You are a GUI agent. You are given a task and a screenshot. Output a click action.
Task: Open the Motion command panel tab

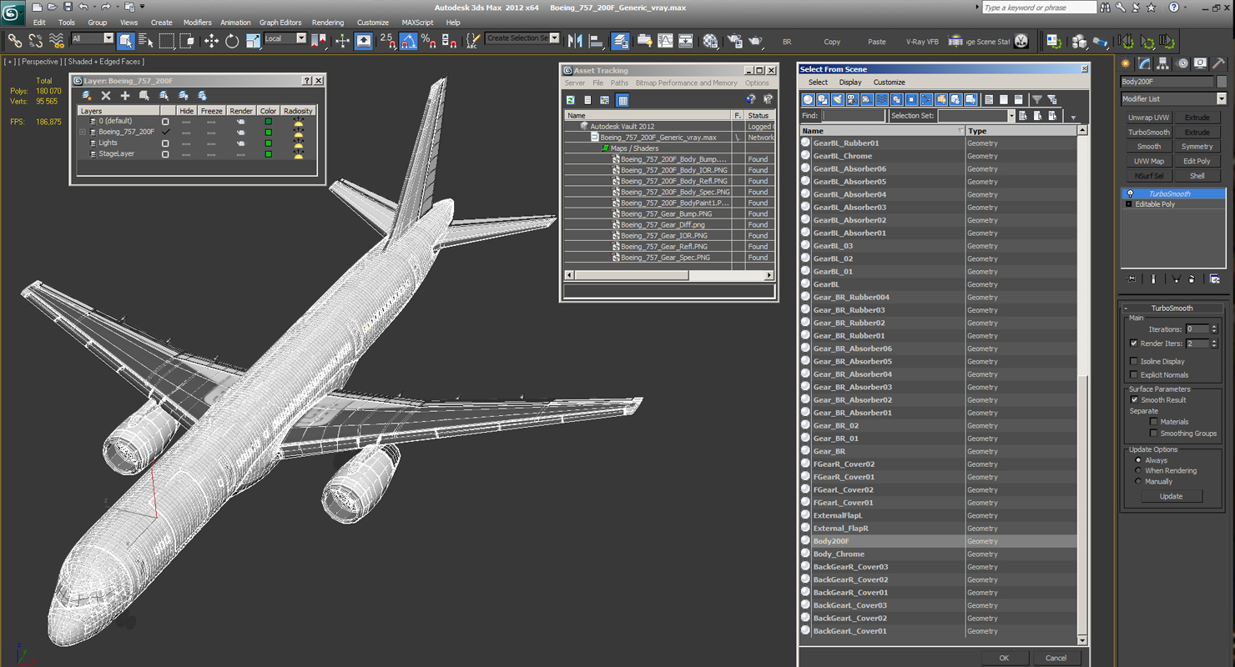tap(1182, 63)
